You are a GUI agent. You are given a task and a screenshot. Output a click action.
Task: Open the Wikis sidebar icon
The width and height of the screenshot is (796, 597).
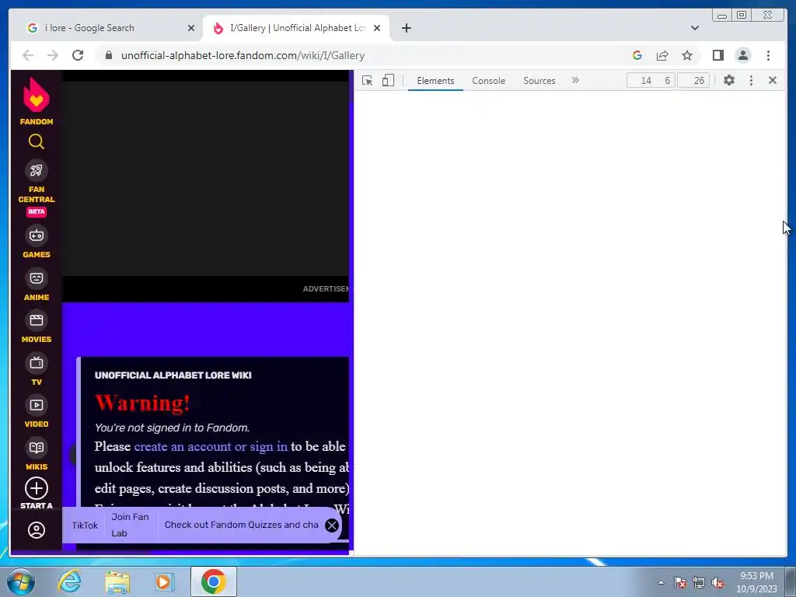[x=36, y=448]
